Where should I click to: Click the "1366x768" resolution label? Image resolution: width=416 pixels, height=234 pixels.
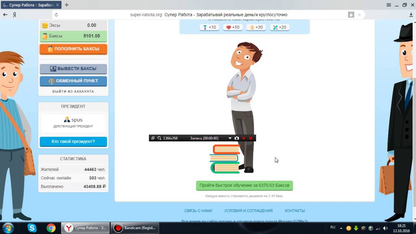pyautogui.click(x=170, y=138)
